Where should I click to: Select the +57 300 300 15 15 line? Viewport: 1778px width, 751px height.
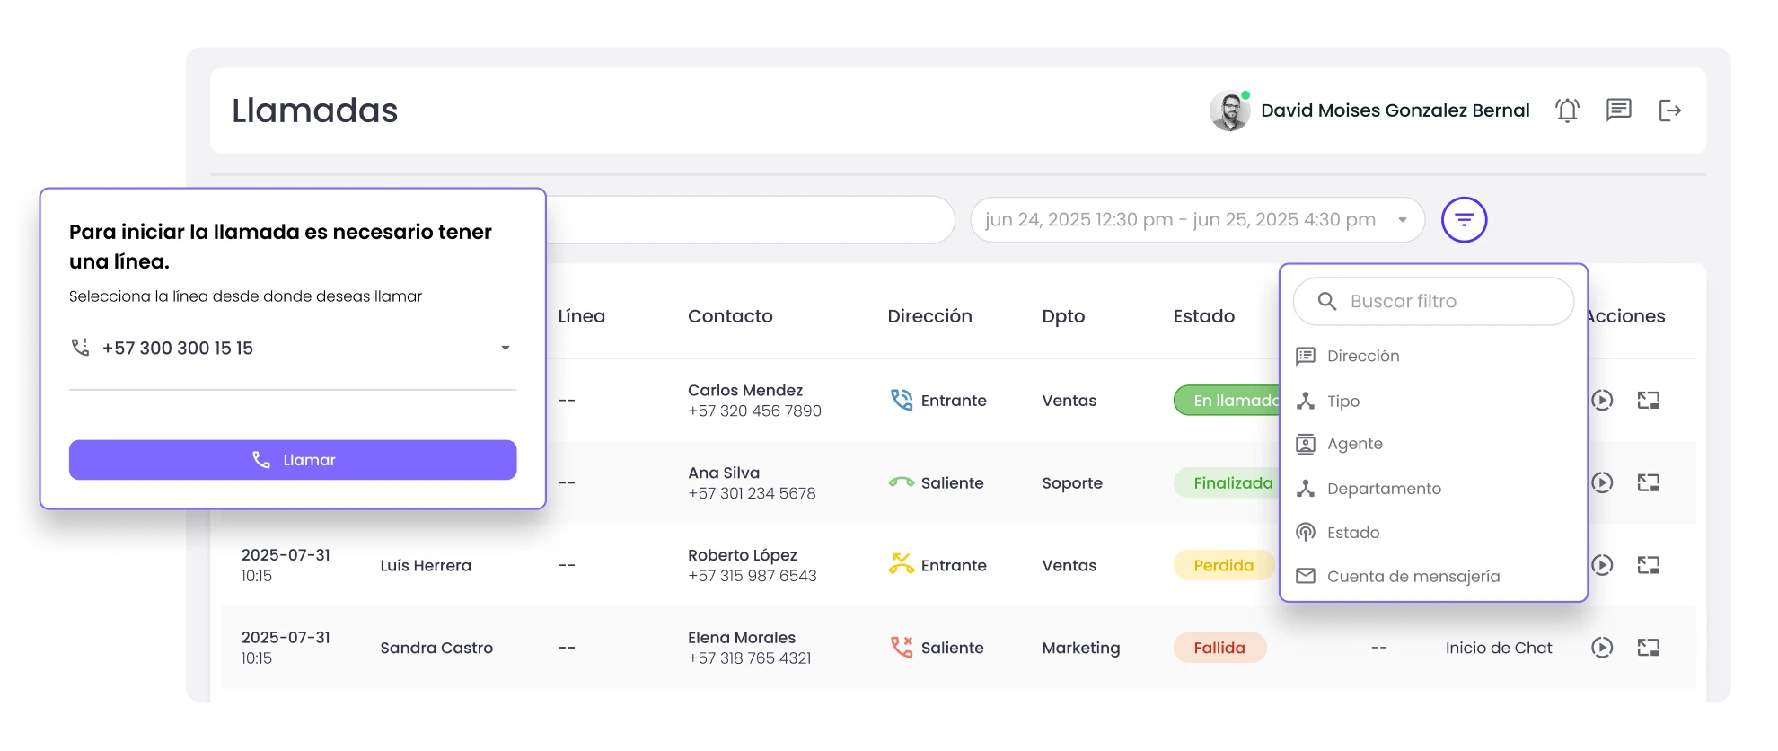coord(178,349)
